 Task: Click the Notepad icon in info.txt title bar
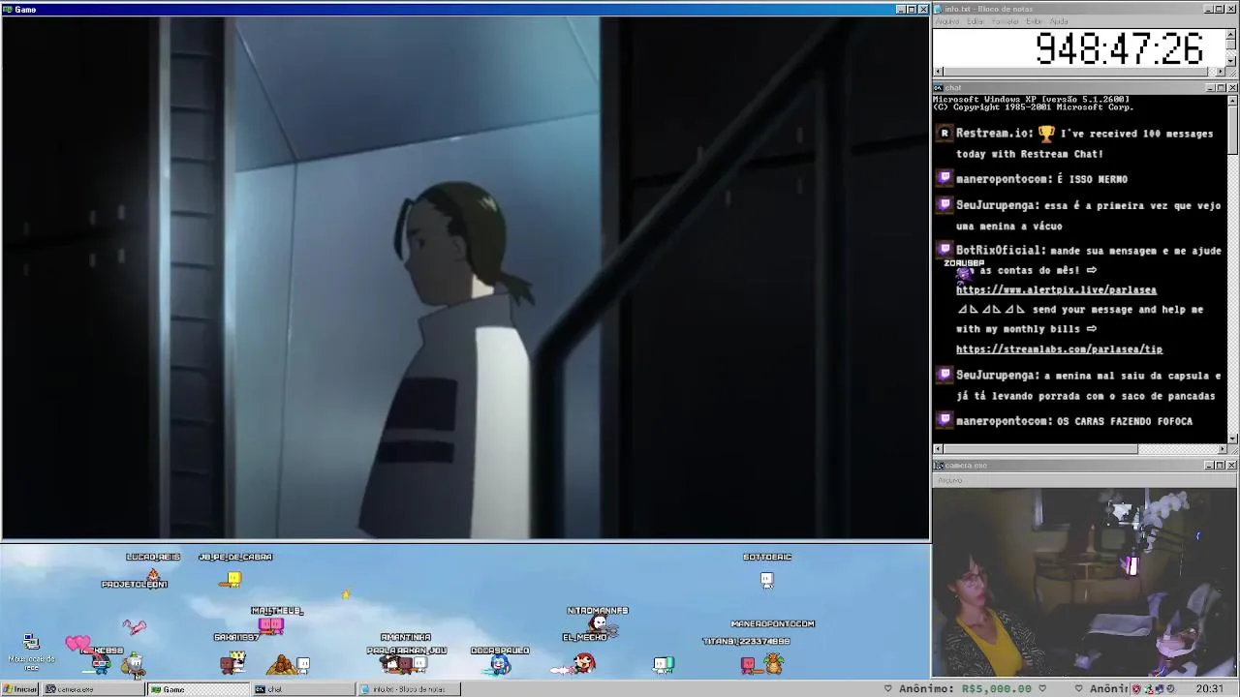[939, 9]
